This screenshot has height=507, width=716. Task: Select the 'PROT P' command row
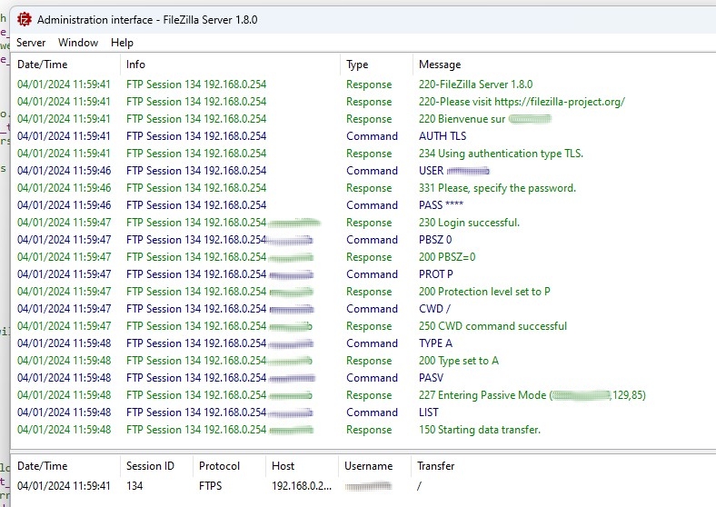(435, 274)
